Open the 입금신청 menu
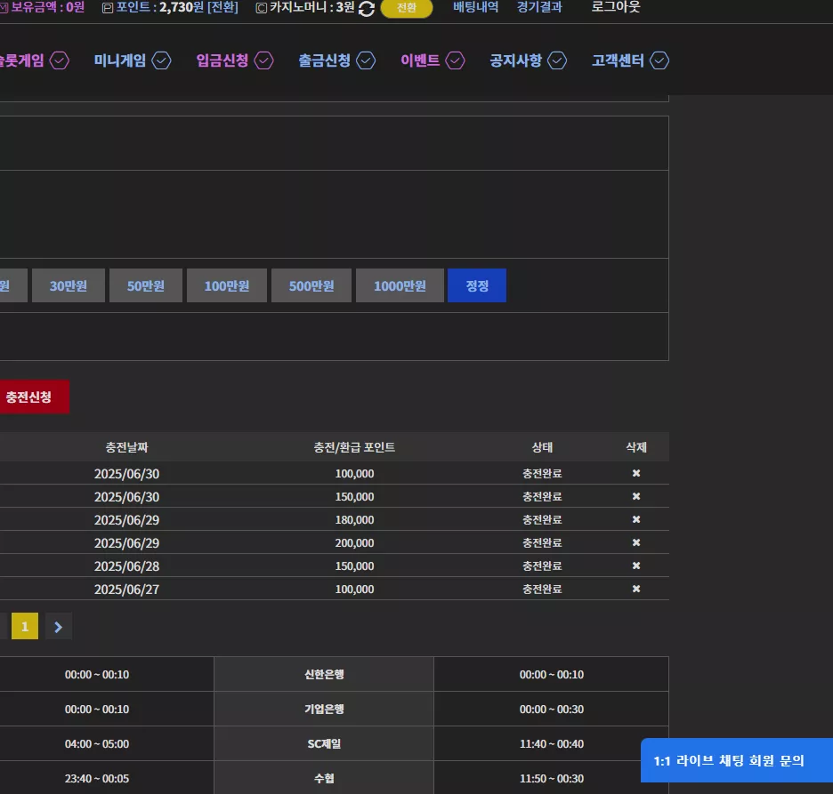Screen dimensions: 833x794 (222, 60)
